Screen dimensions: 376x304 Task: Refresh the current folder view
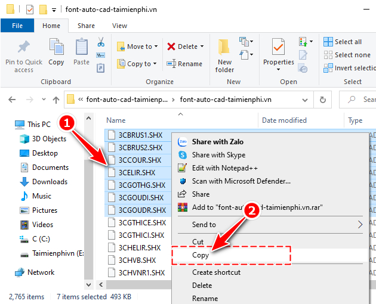pos(323,100)
